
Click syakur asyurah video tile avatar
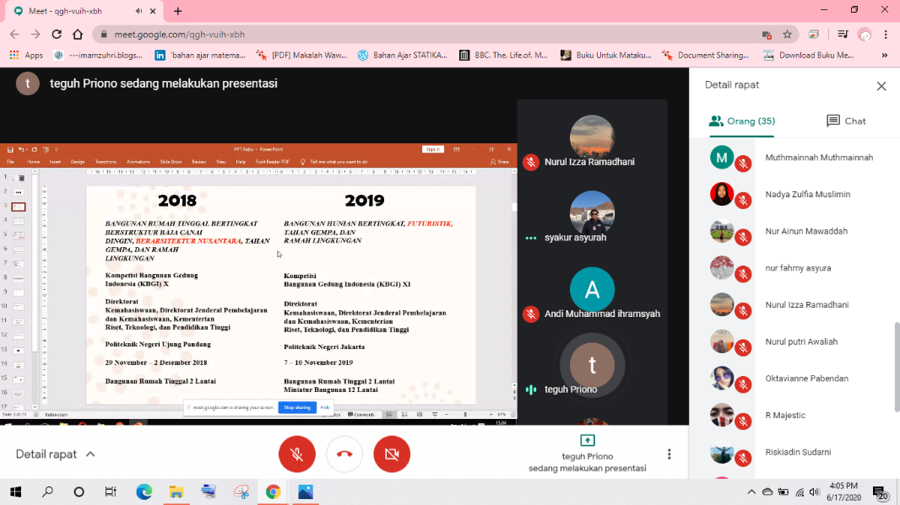click(592, 213)
